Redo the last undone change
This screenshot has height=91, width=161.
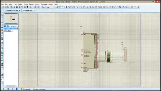[84, 7]
